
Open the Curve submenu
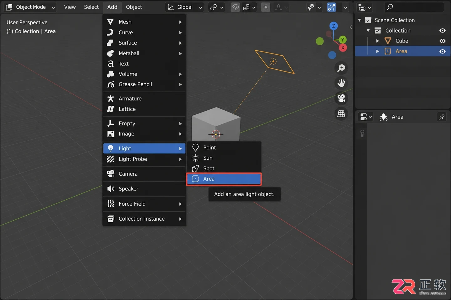(x=144, y=32)
